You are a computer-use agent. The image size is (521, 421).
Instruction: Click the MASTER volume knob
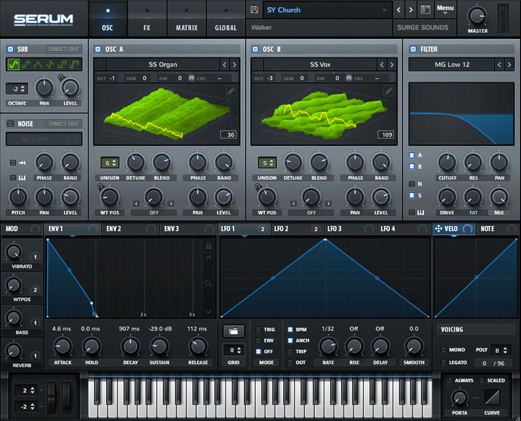[477, 16]
